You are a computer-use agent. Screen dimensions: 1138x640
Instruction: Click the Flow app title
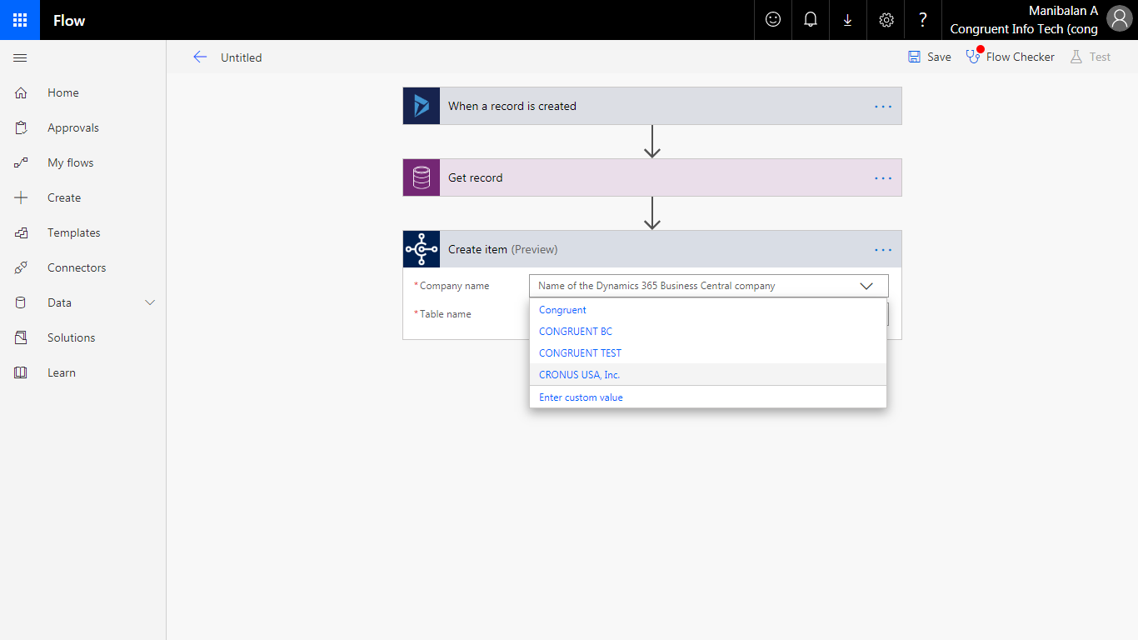click(69, 21)
